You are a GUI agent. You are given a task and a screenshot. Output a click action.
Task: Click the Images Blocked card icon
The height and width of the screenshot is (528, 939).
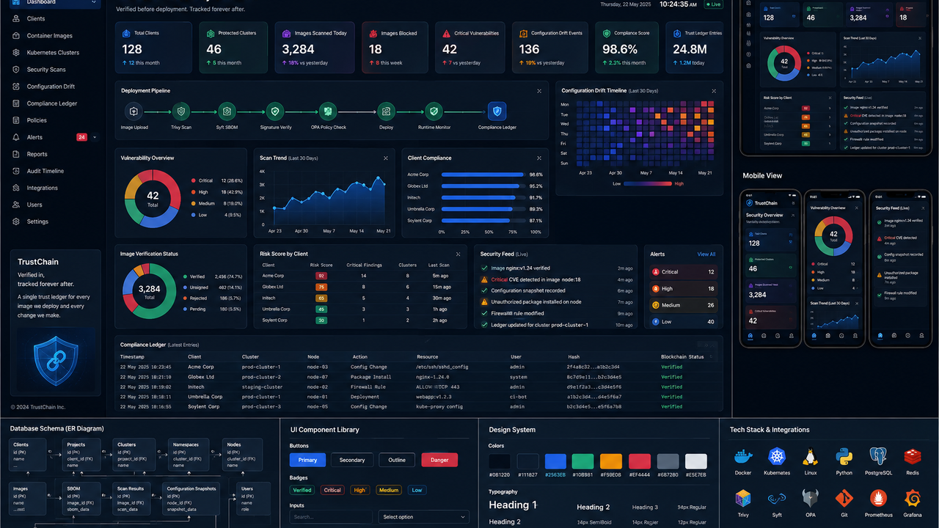click(x=374, y=33)
